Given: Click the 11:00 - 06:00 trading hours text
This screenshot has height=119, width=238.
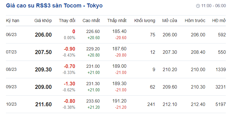Looking at the screenshot, I should 213,6.
